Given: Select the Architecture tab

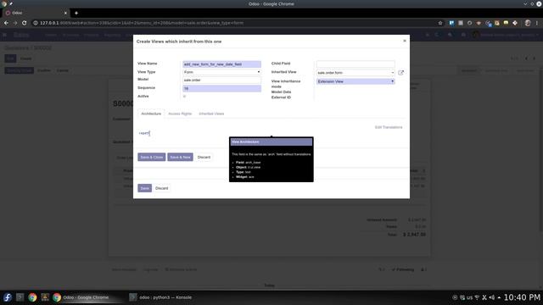Looking at the screenshot, I should 151,114.
